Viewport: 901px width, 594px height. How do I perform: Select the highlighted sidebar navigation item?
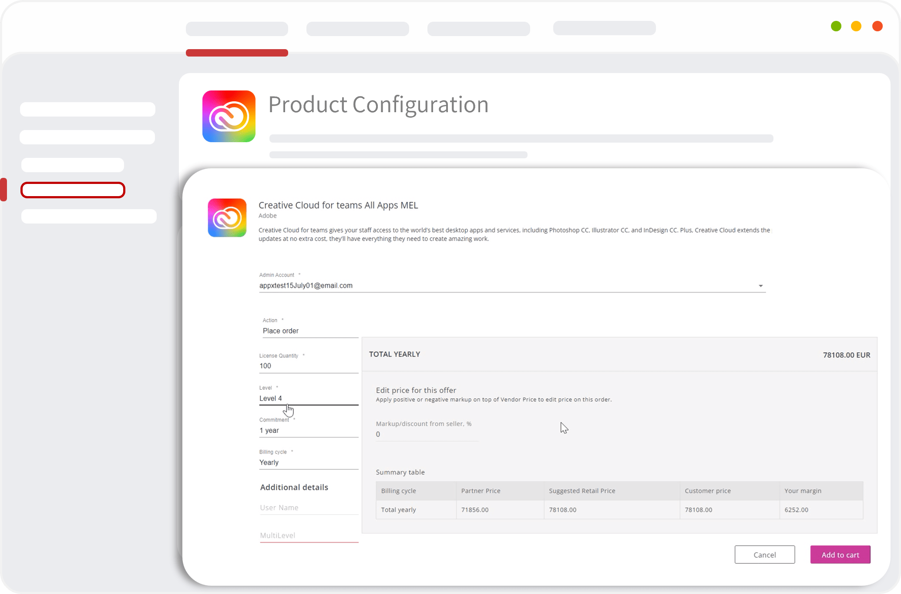pyautogui.click(x=73, y=190)
